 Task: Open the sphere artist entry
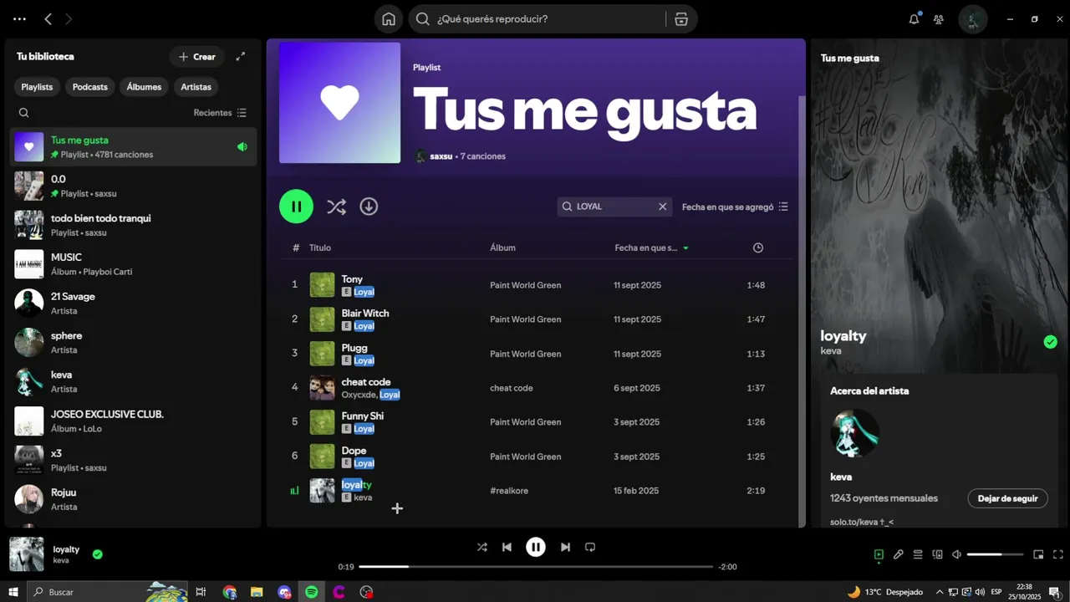point(134,343)
